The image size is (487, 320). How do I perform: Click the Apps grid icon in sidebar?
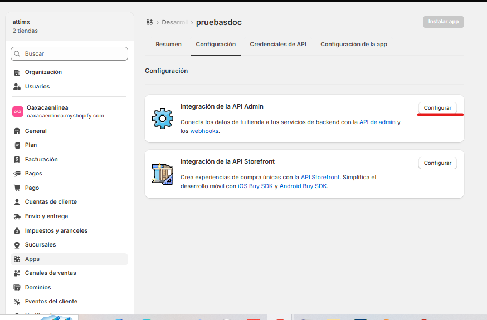(17, 259)
